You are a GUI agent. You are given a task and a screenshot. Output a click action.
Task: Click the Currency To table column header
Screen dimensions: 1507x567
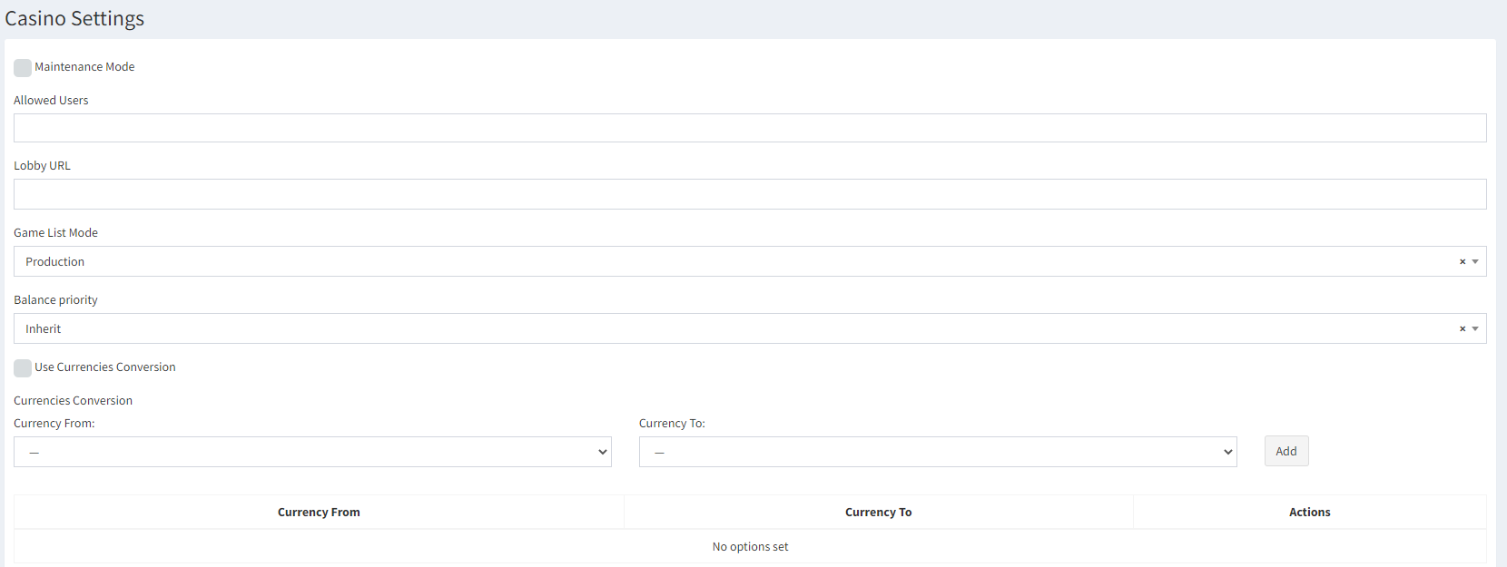(878, 513)
